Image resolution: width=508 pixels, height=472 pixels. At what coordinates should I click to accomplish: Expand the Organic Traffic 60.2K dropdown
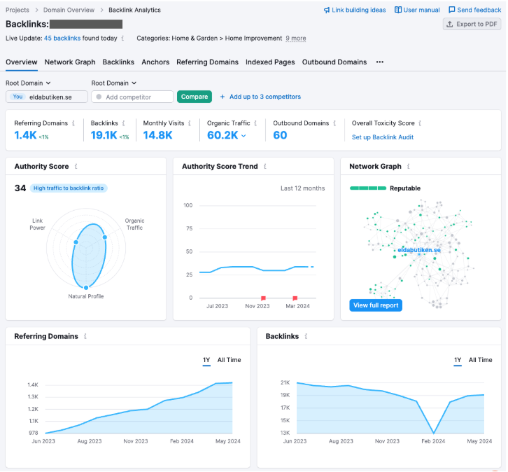click(244, 136)
